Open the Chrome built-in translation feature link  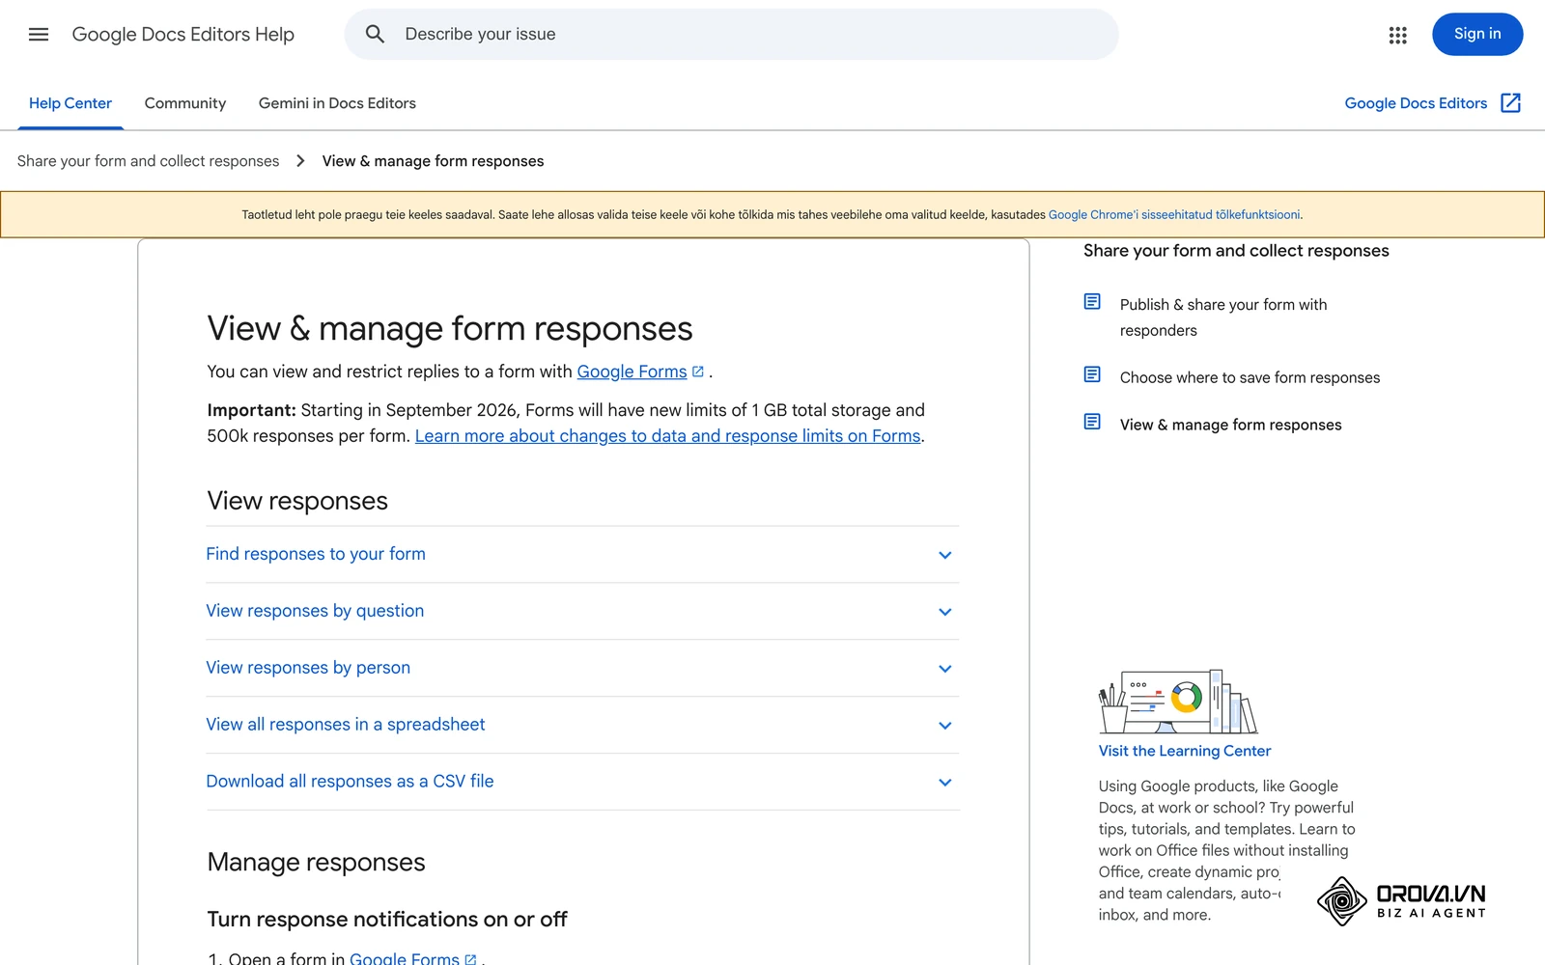click(x=1174, y=215)
